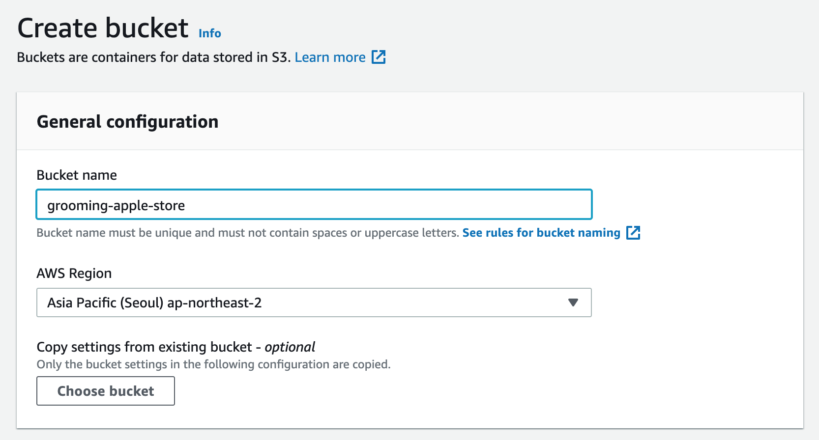
Task: Open the Learn more link
Action: 330,57
